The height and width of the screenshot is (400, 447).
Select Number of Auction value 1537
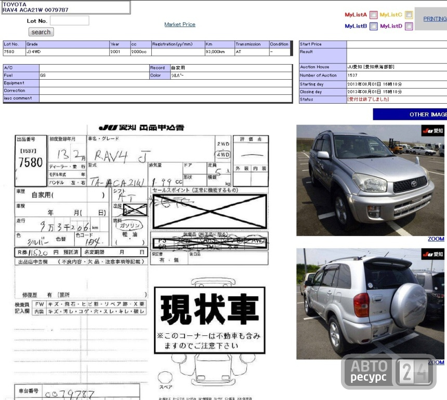pos(352,76)
